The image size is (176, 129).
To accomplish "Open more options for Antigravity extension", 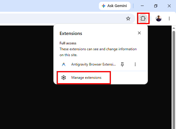I will click(x=135, y=64).
